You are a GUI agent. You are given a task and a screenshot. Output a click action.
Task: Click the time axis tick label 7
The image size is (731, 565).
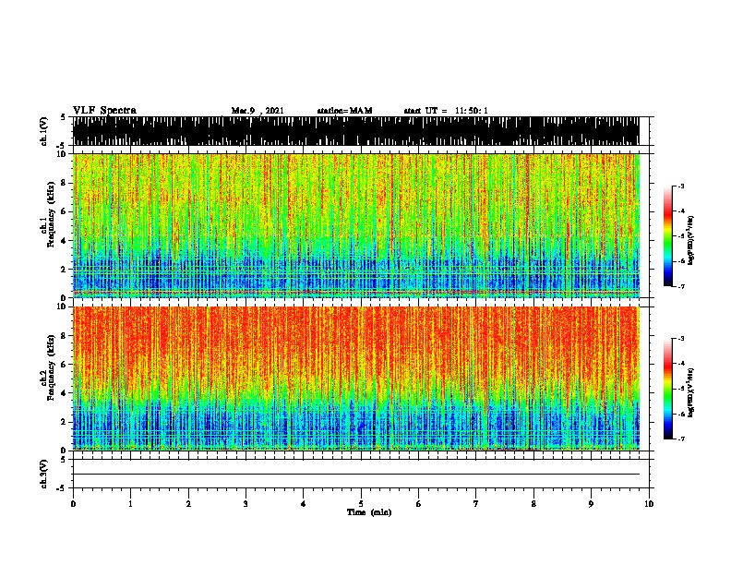point(476,504)
